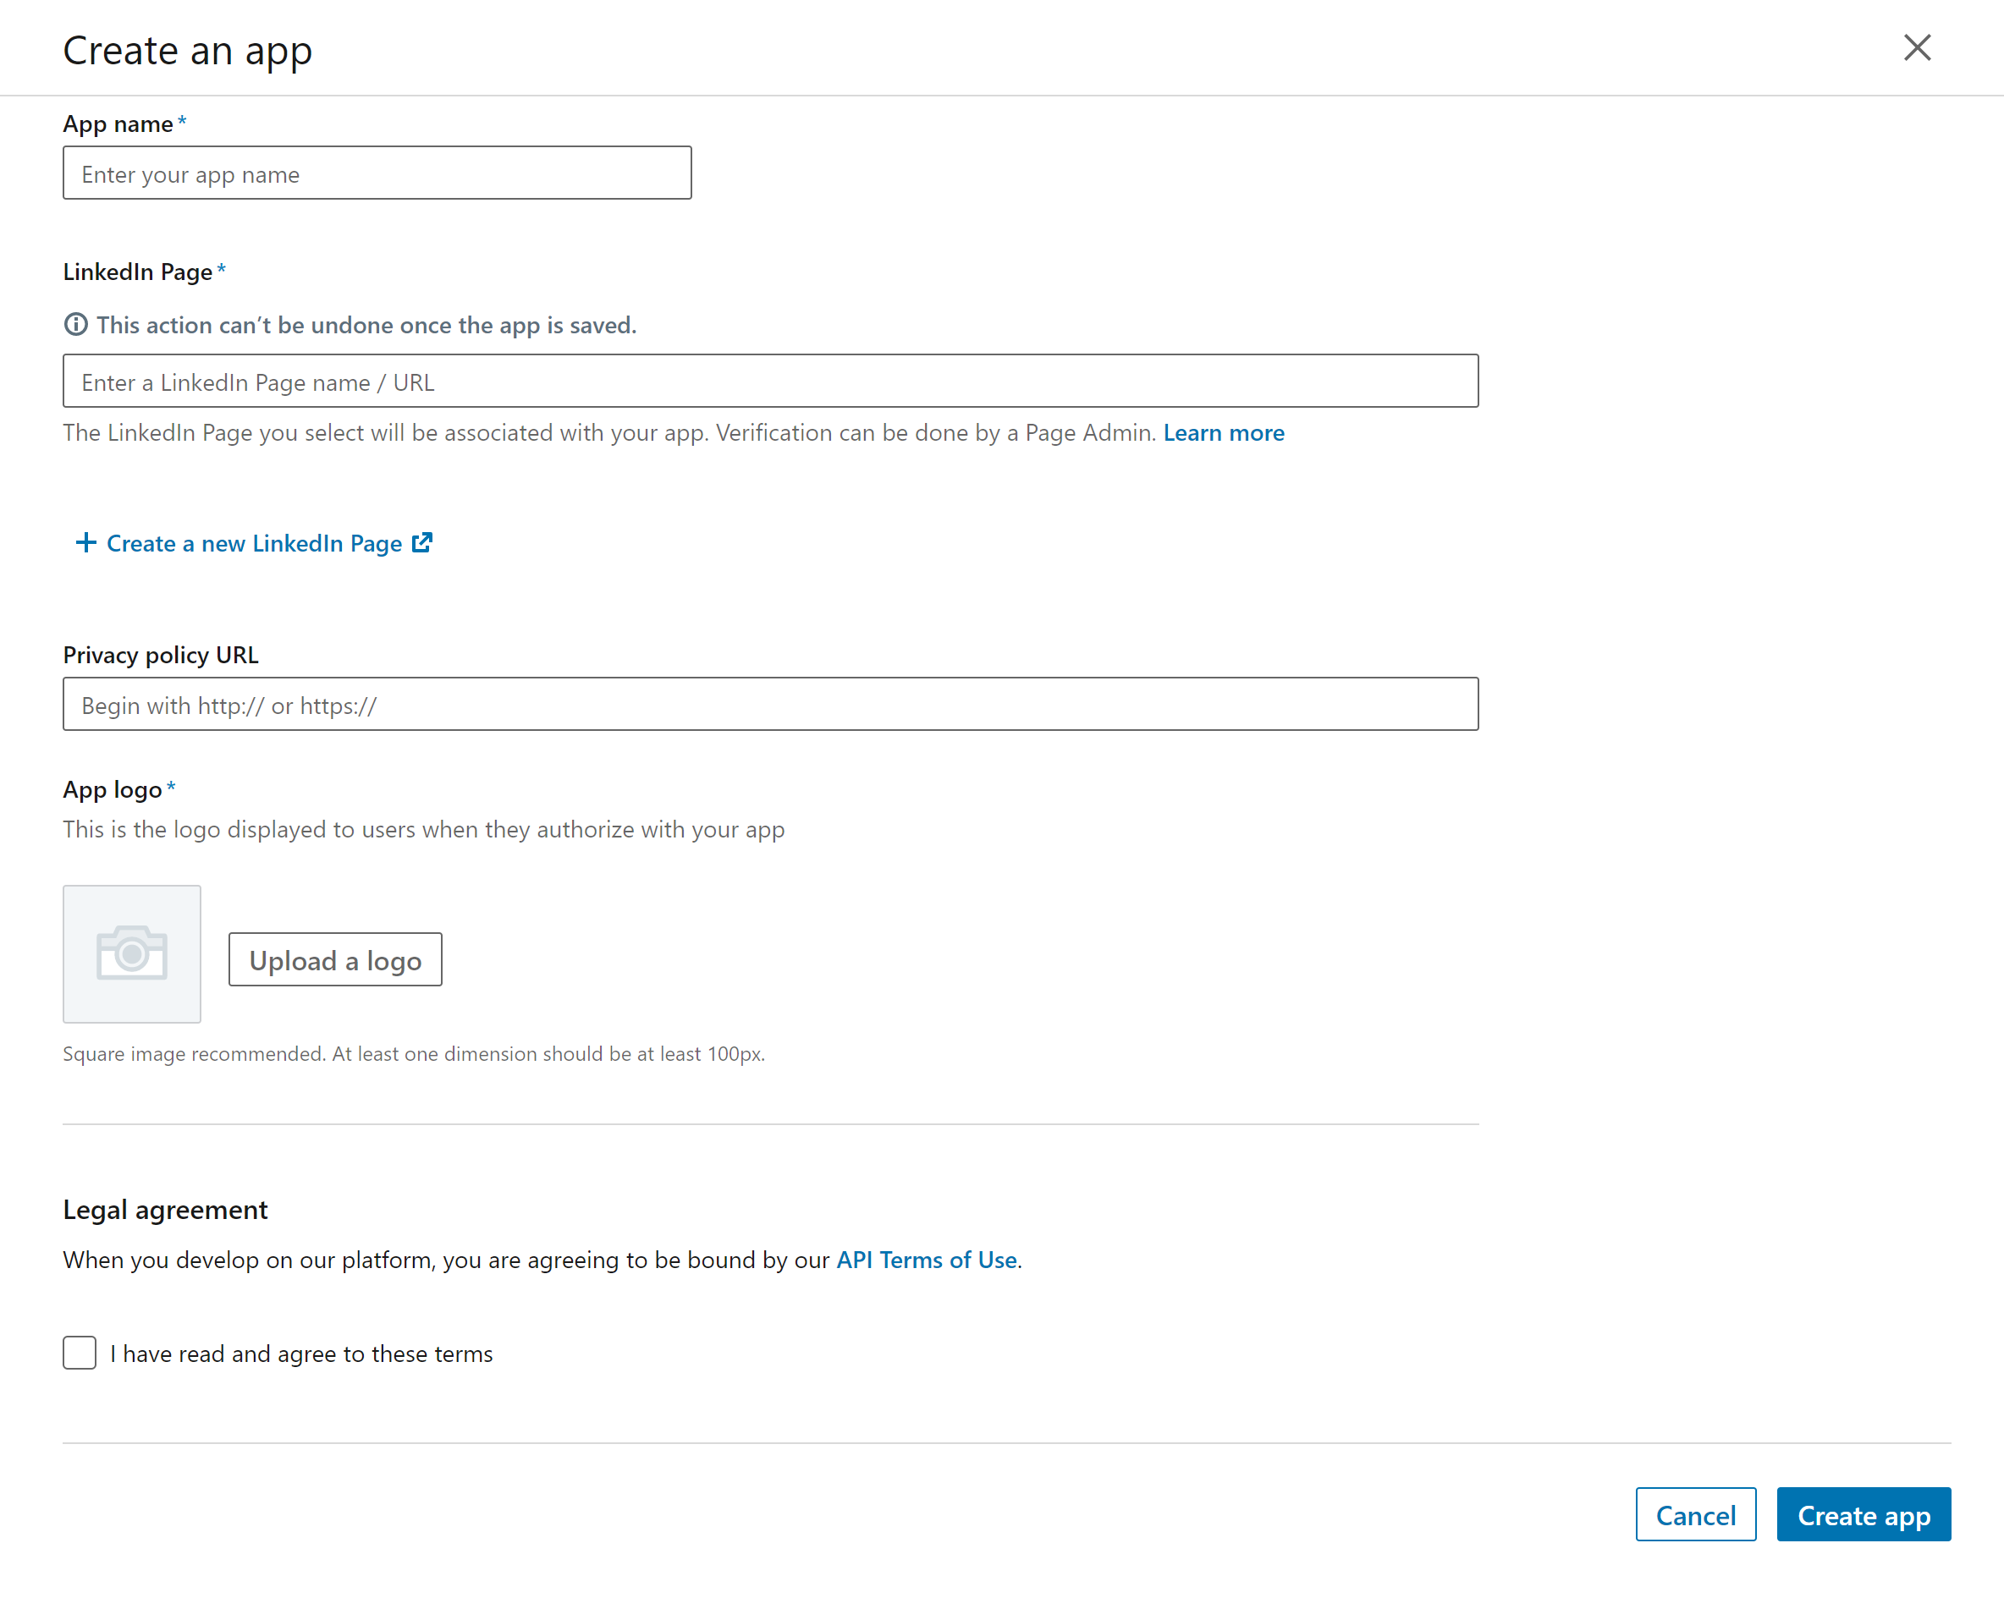2004x1598 pixels.
Task: Click the LinkedIn Page field label
Action: click(x=138, y=272)
